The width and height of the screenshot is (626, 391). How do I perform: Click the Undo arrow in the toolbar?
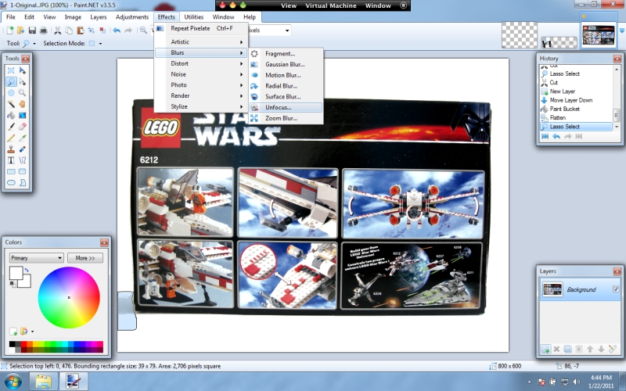pyautogui.click(x=117, y=30)
